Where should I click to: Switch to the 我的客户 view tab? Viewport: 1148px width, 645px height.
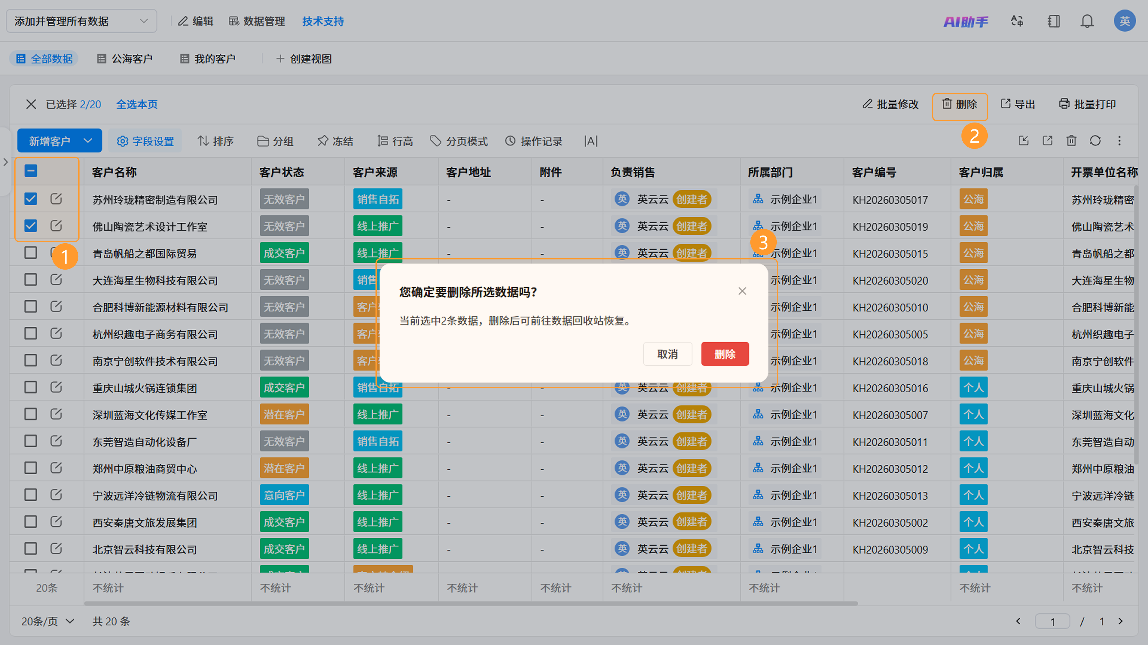pos(208,59)
